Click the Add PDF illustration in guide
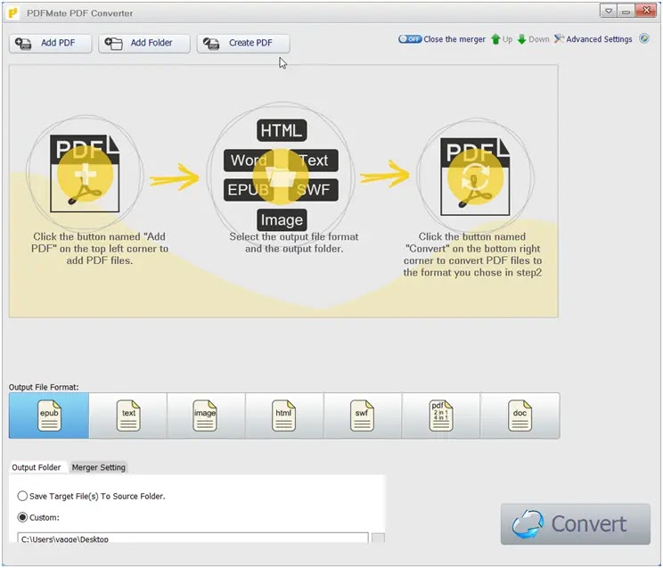This screenshot has height=568, width=663. click(x=85, y=173)
